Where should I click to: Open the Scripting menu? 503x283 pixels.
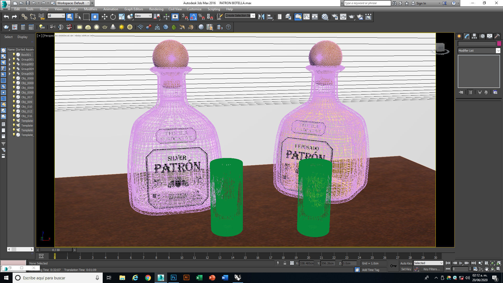click(x=214, y=9)
